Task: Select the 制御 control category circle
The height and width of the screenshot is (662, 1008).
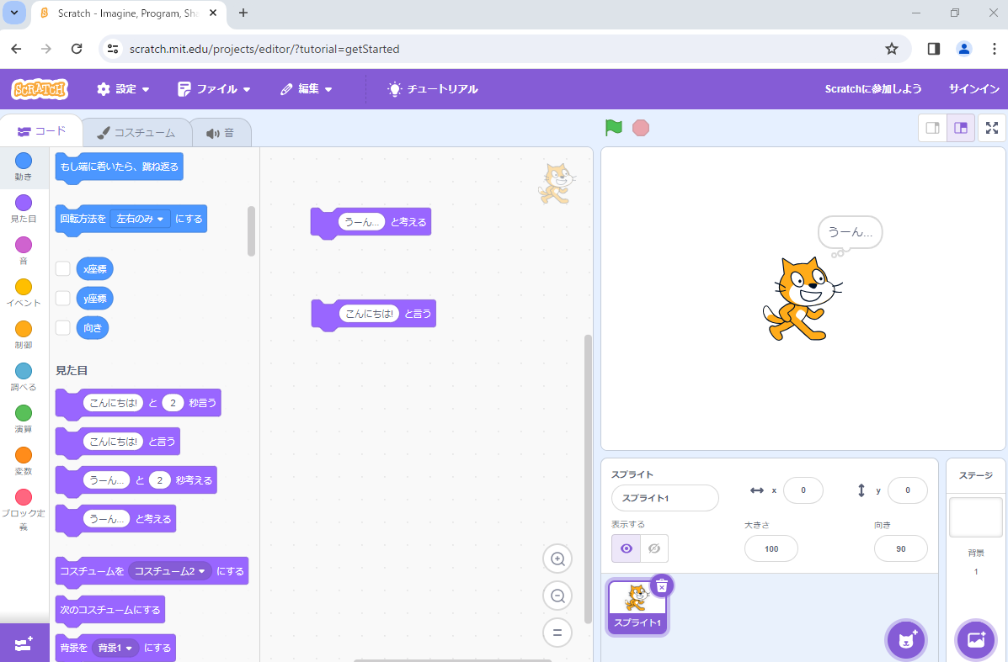Action: [24, 329]
